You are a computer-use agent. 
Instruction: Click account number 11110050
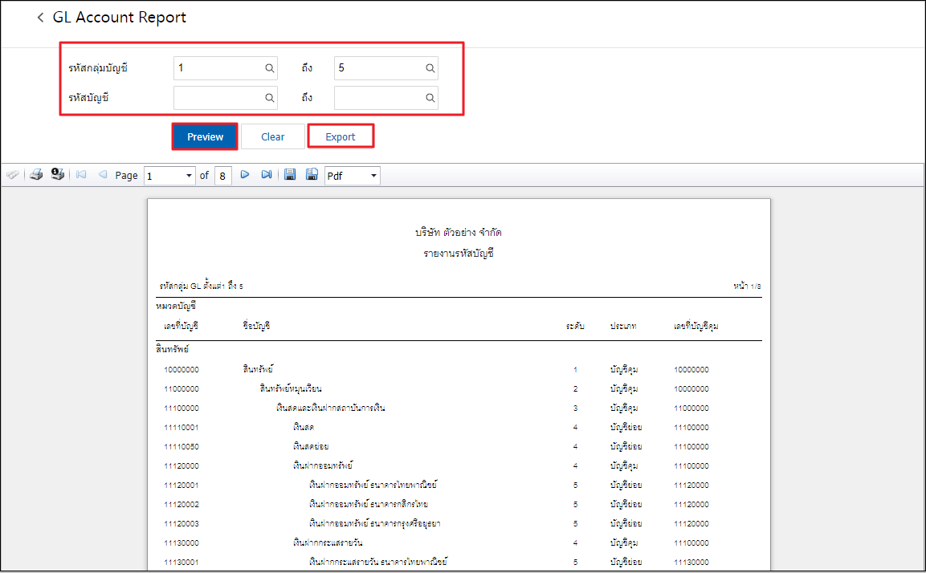[182, 447]
